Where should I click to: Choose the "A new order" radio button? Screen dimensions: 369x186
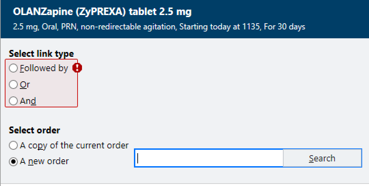click(13, 161)
